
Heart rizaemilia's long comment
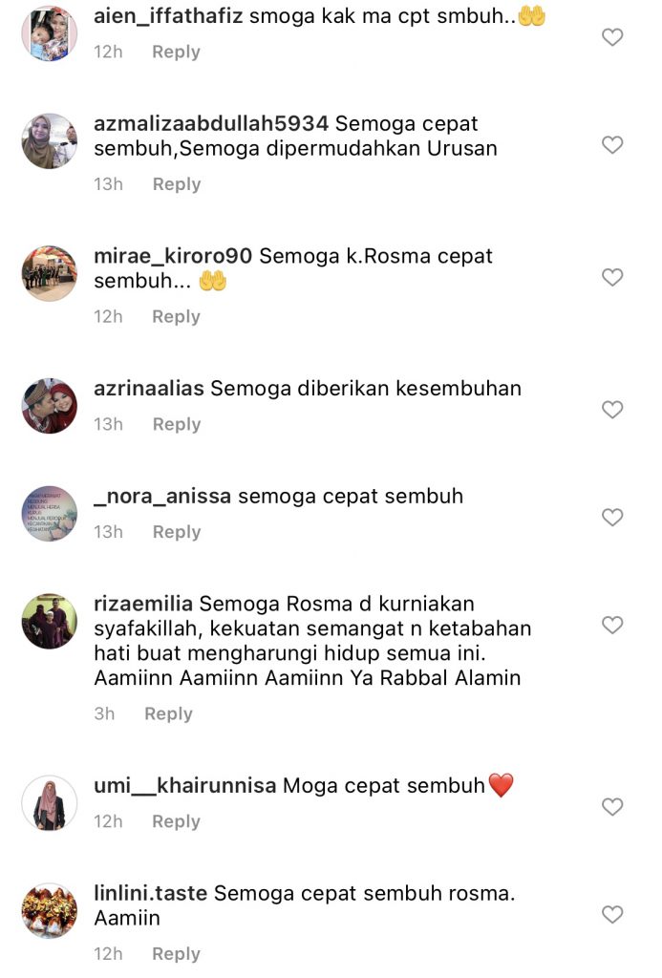pyautogui.click(x=612, y=625)
